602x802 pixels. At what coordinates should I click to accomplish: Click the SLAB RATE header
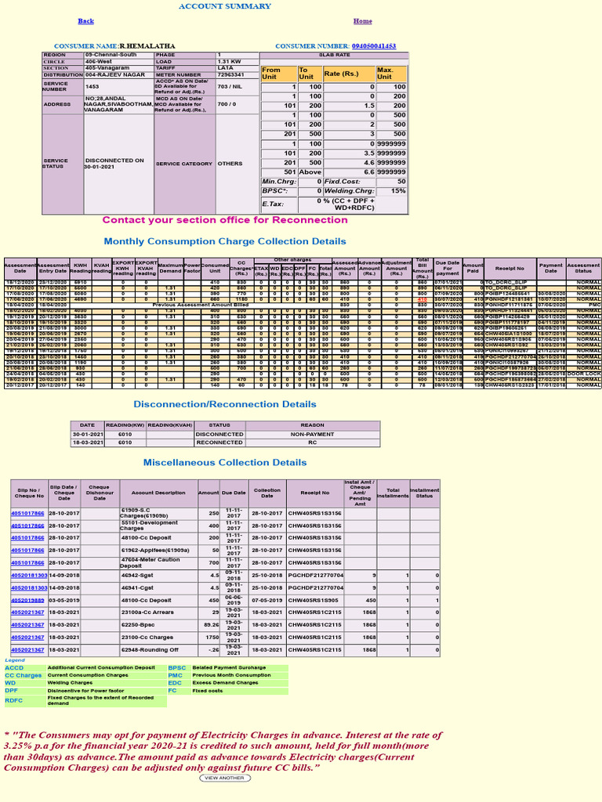(334, 55)
